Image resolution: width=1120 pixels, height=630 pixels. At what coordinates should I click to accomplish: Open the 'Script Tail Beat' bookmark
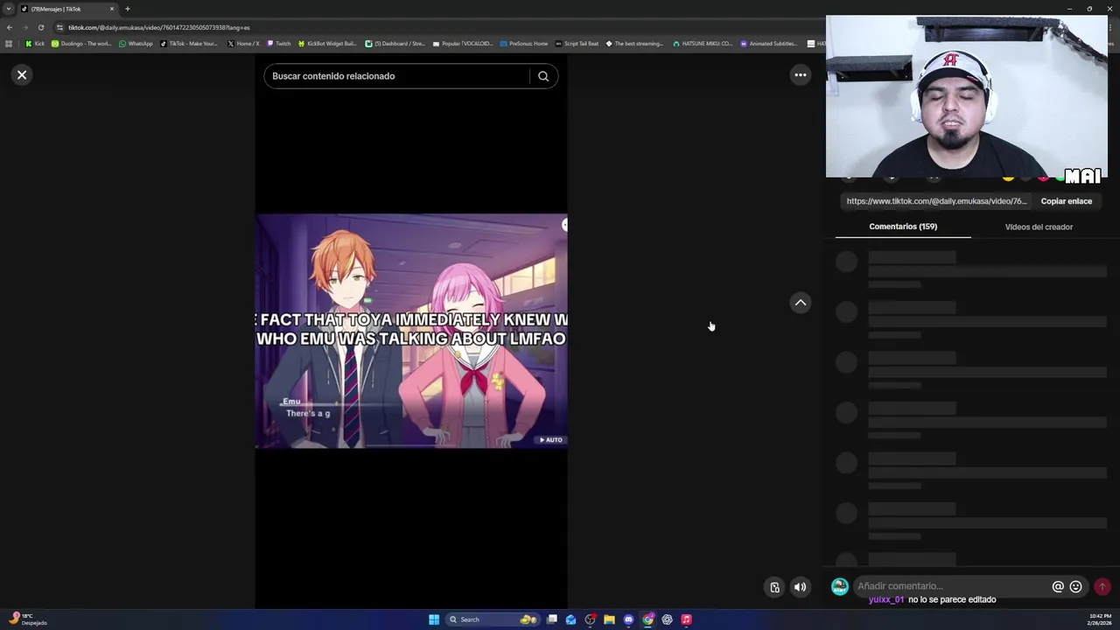(577, 43)
